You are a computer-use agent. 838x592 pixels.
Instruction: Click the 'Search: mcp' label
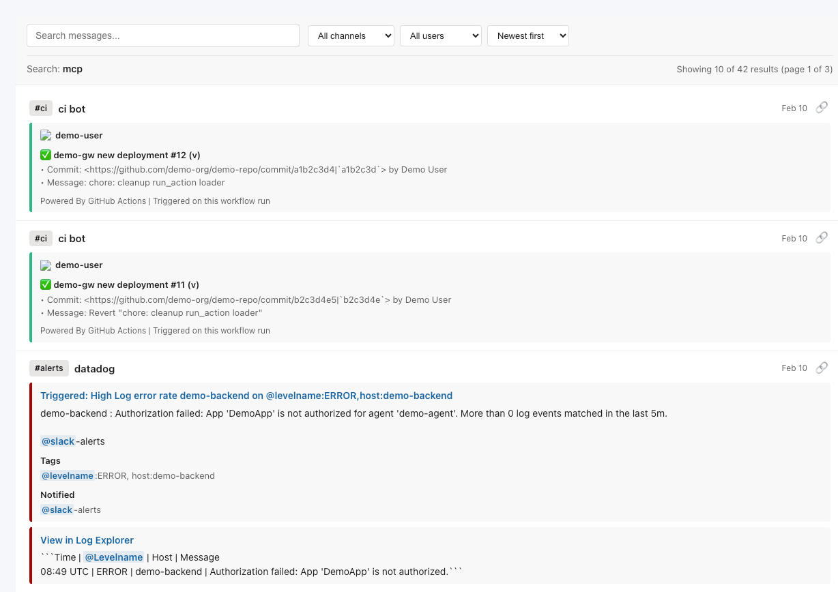click(x=55, y=69)
